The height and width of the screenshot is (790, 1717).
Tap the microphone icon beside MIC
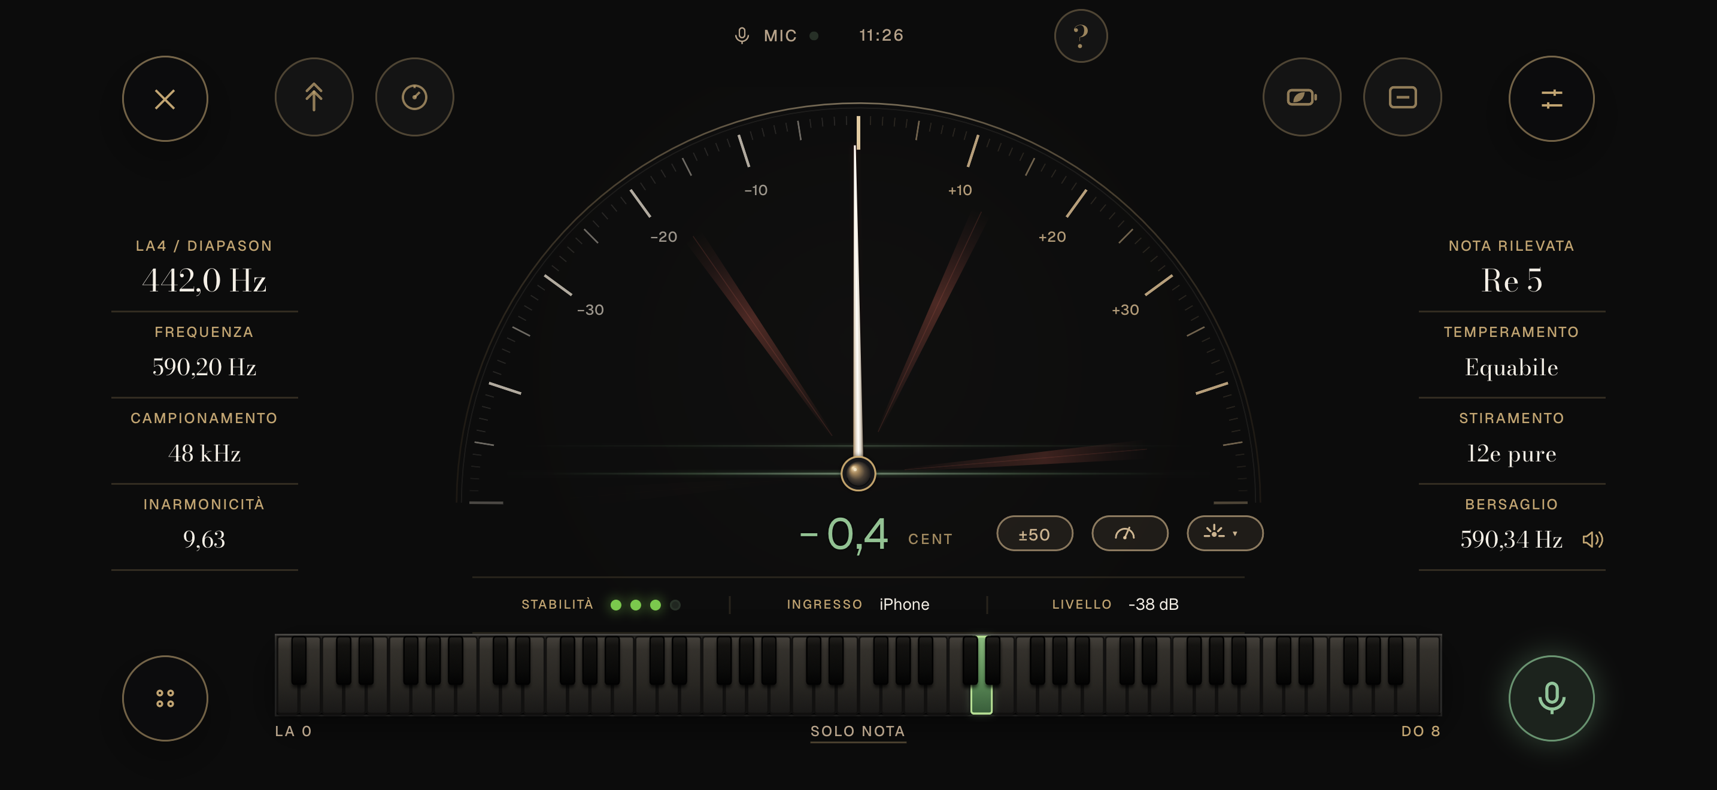click(x=741, y=35)
